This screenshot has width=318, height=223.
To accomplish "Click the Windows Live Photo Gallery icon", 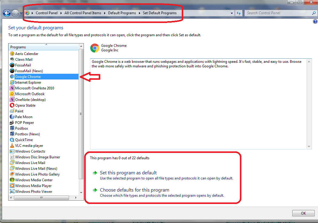I will 12,174.
